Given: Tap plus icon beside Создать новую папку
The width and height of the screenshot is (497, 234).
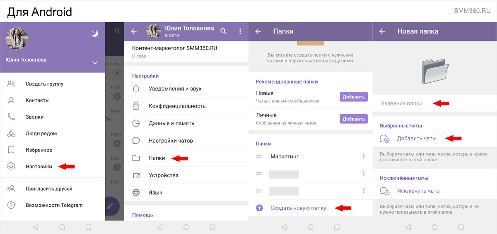Looking at the screenshot, I should [259, 208].
